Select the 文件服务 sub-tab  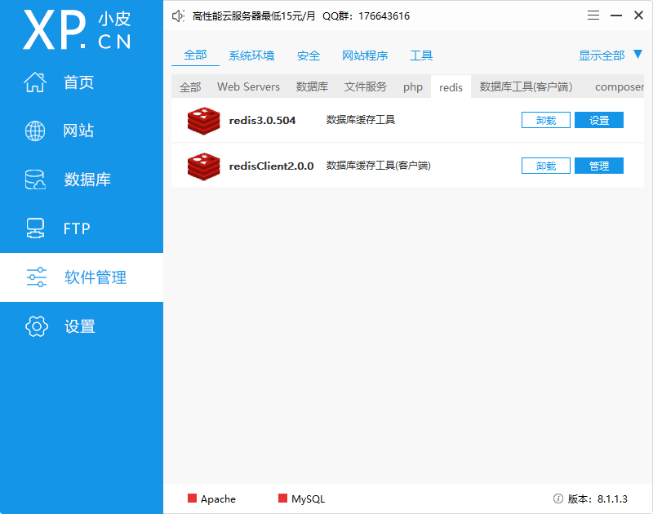point(365,86)
